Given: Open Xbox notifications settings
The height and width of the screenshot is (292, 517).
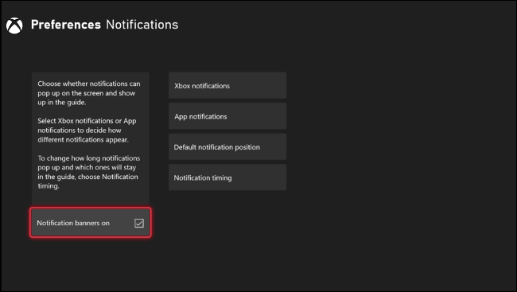Looking at the screenshot, I should 227,85.
